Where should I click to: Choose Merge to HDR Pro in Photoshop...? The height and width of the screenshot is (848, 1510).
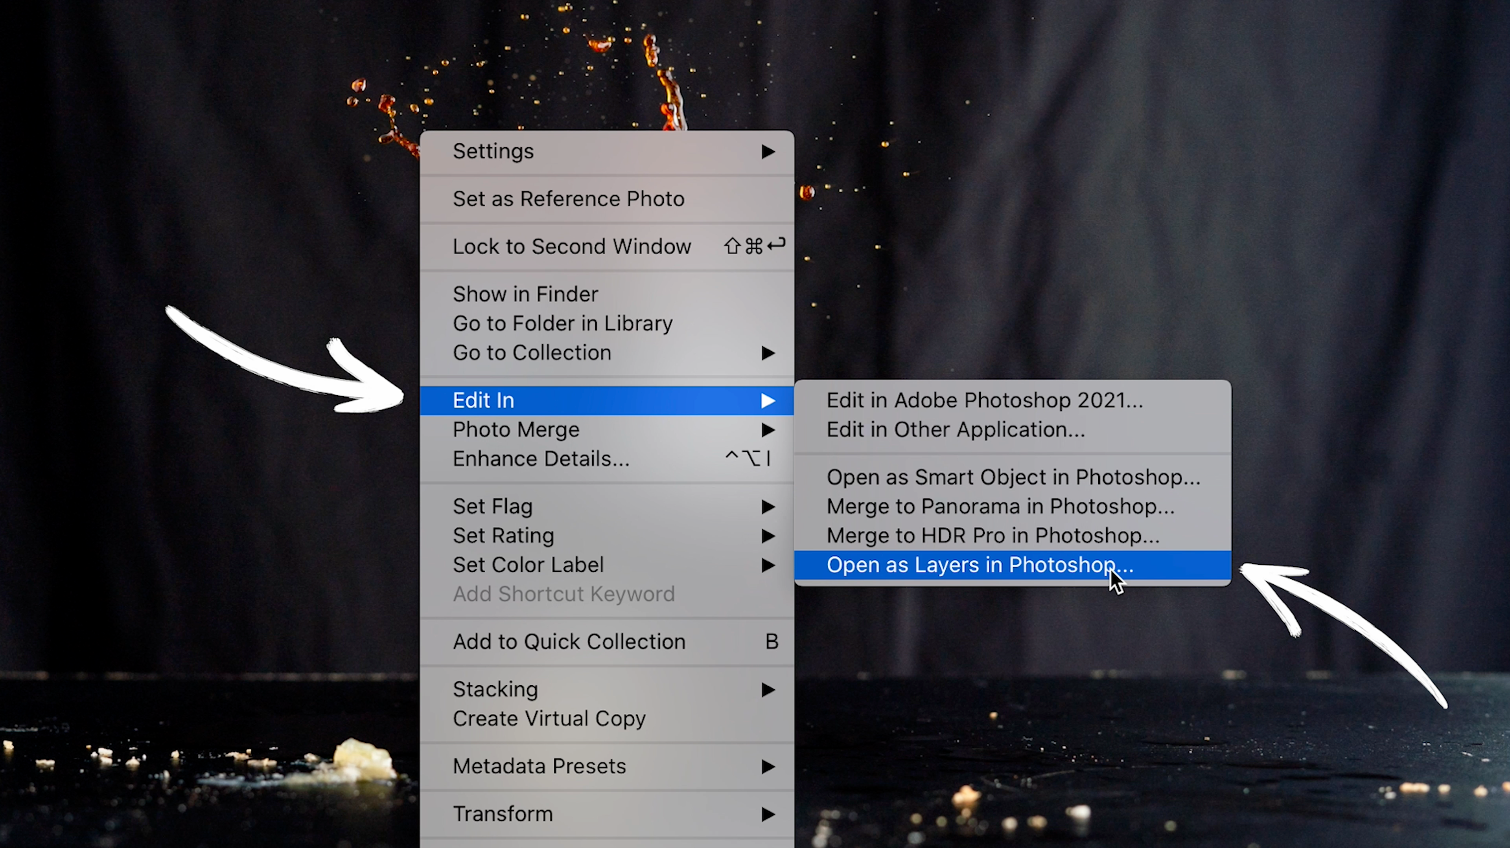click(x=1012, y=536)
